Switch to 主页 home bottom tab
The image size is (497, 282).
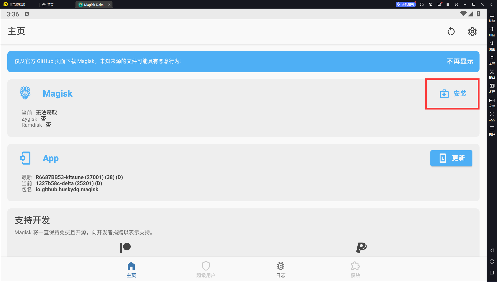click(131, 270)
